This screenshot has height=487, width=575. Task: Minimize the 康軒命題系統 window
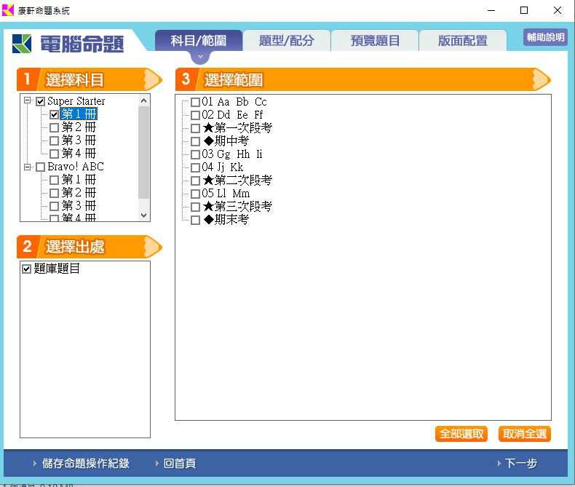[491, 10]
